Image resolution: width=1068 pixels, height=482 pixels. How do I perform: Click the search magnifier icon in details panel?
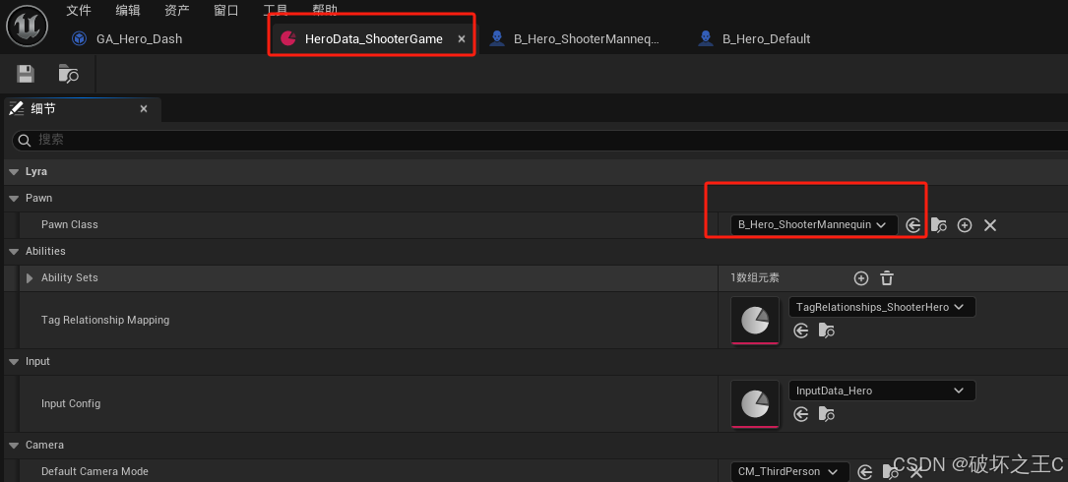25,141
